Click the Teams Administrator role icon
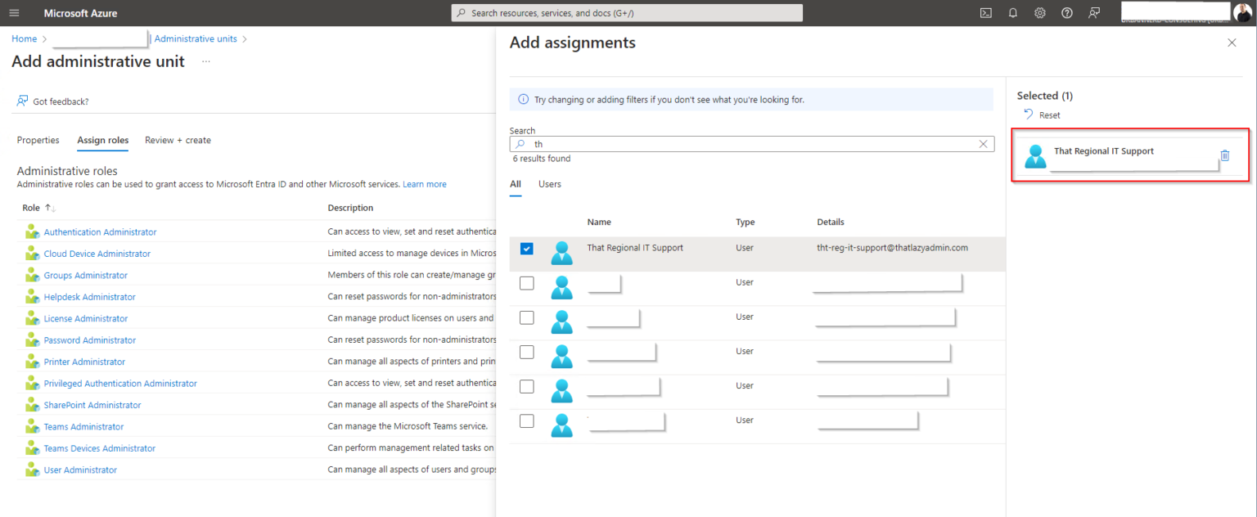This screenshot has width=1257, height=517. 32,426
